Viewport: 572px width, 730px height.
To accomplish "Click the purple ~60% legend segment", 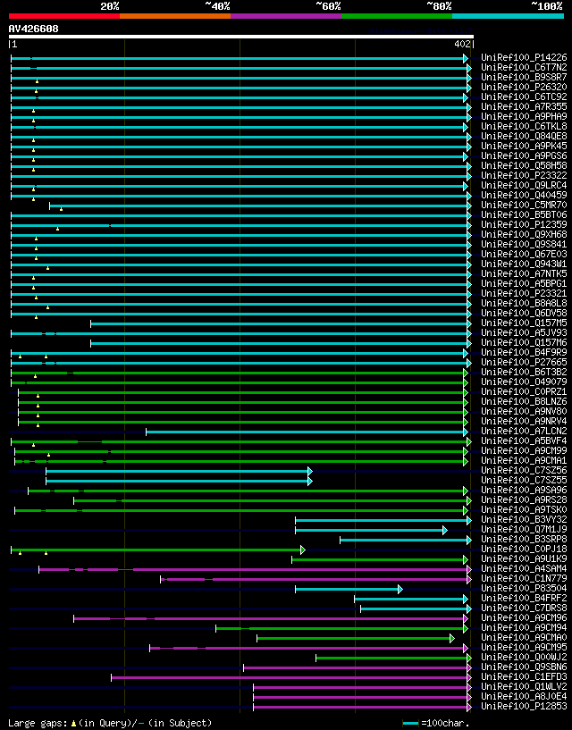I will [286, 16].
